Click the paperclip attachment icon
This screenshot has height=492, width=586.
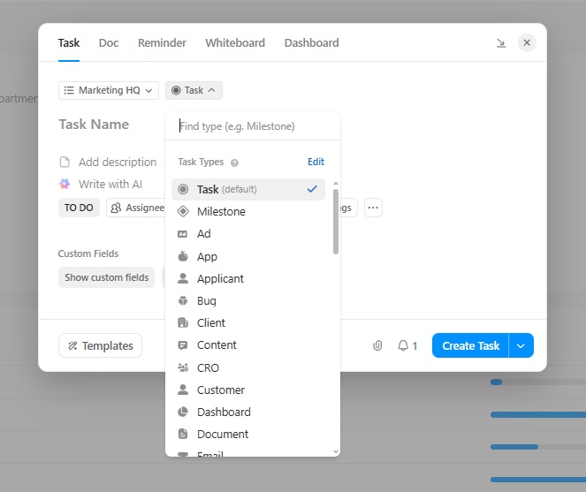click(377, 345)
